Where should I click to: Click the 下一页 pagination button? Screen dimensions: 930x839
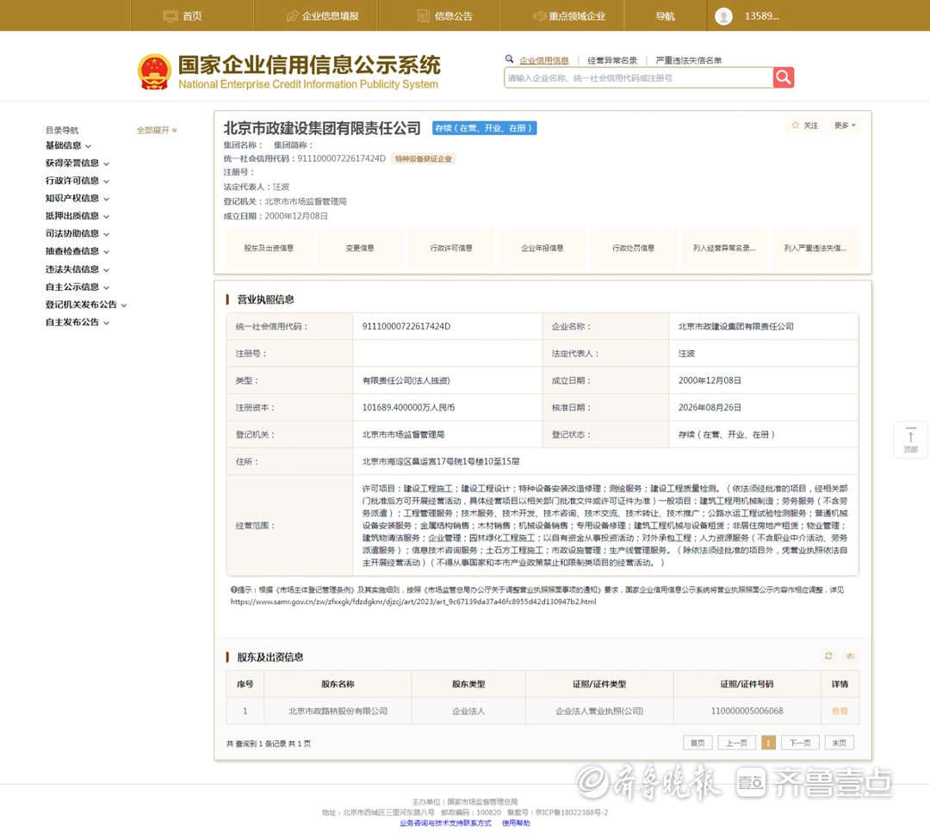click(x=799, y=743)
